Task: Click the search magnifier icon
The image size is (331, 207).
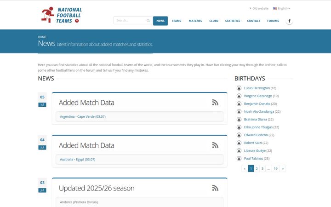Action: point(148,21)
